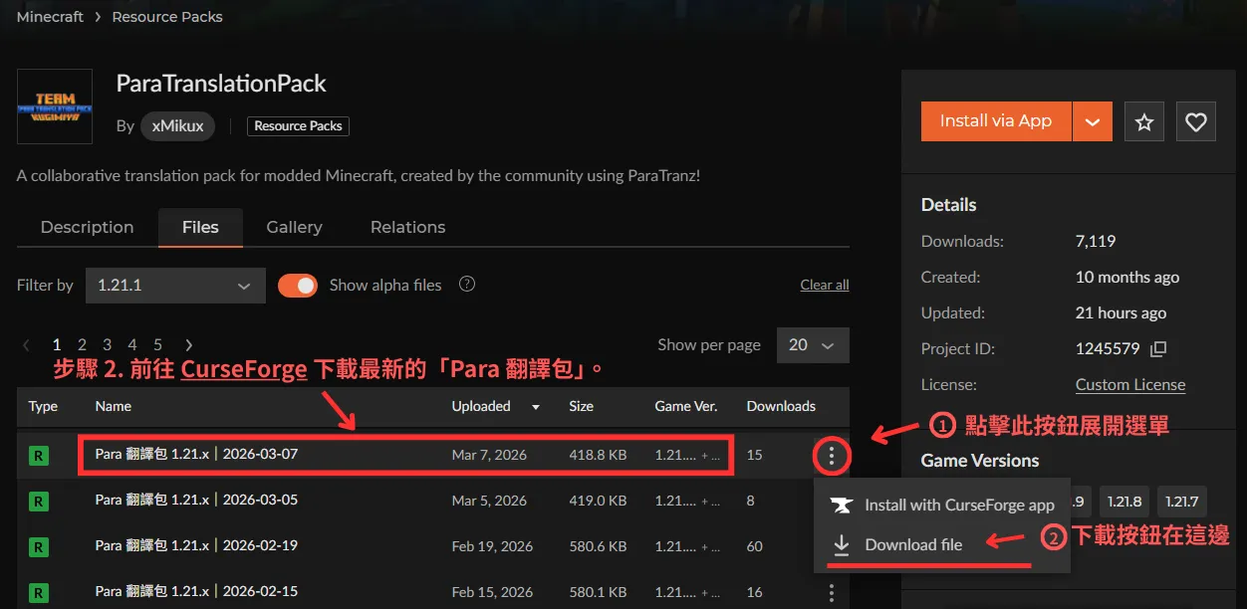The image size is (1247, 609).
Task: Switch to the Gallery tab
Action: point(294,227)
